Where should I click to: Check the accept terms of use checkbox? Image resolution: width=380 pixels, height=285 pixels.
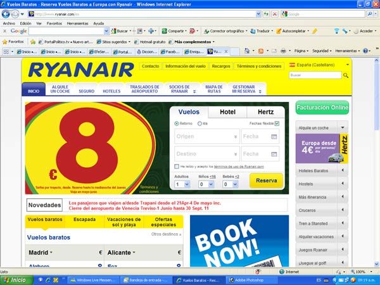click(177, 166)
